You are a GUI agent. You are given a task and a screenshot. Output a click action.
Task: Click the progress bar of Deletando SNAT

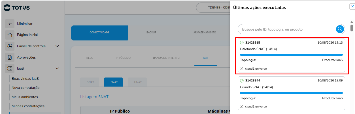pyautogui.click(x=291, y=55)
